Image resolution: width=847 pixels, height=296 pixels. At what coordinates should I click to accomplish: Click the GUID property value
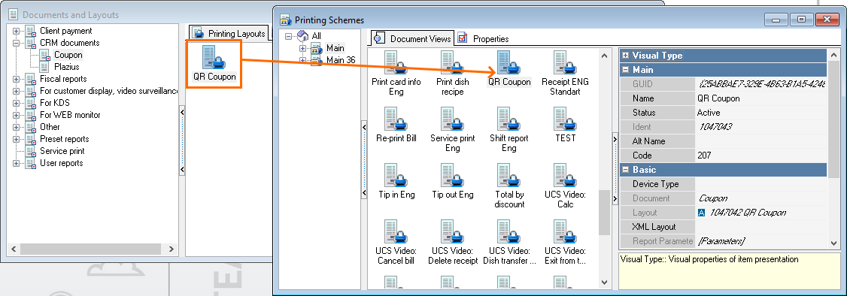760,84
